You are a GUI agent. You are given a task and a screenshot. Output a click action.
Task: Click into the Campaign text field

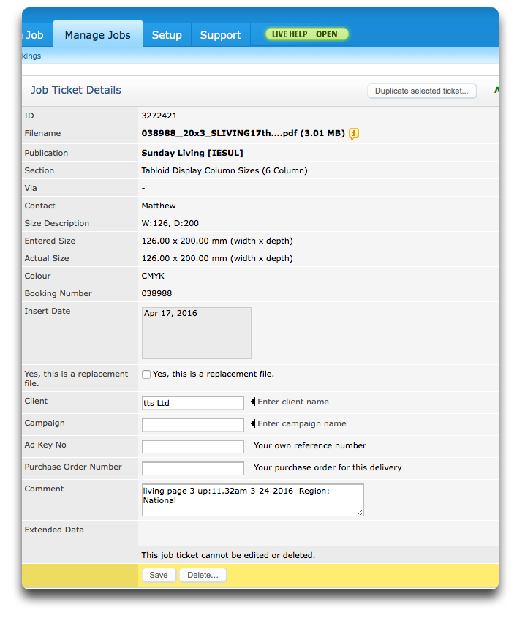point(193,425)
